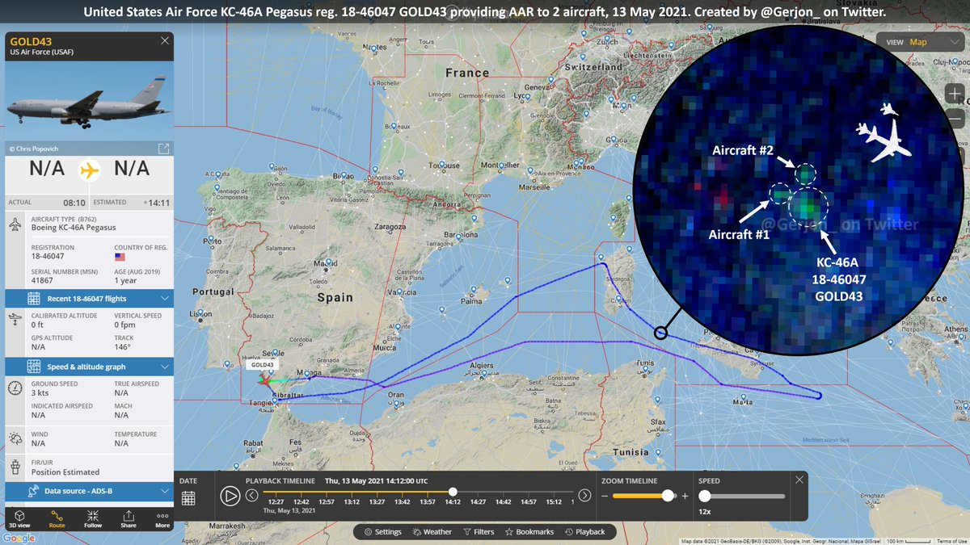Image resolution: width=970 pixels, height=545 pixels.
Task: Zoom in the map with plus button
Action: point(956,93)
